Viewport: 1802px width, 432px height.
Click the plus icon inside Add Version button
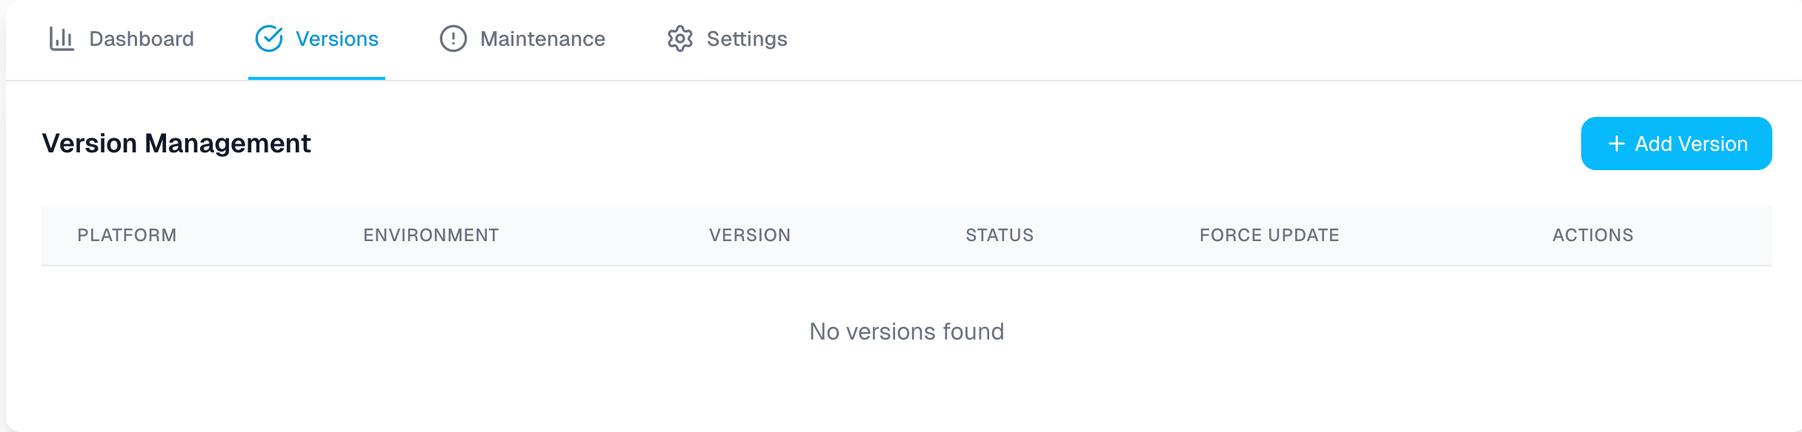[x=1616, y=143]
